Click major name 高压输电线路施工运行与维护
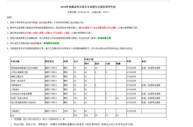The image size is (193, 127). (x=24, y=68)
